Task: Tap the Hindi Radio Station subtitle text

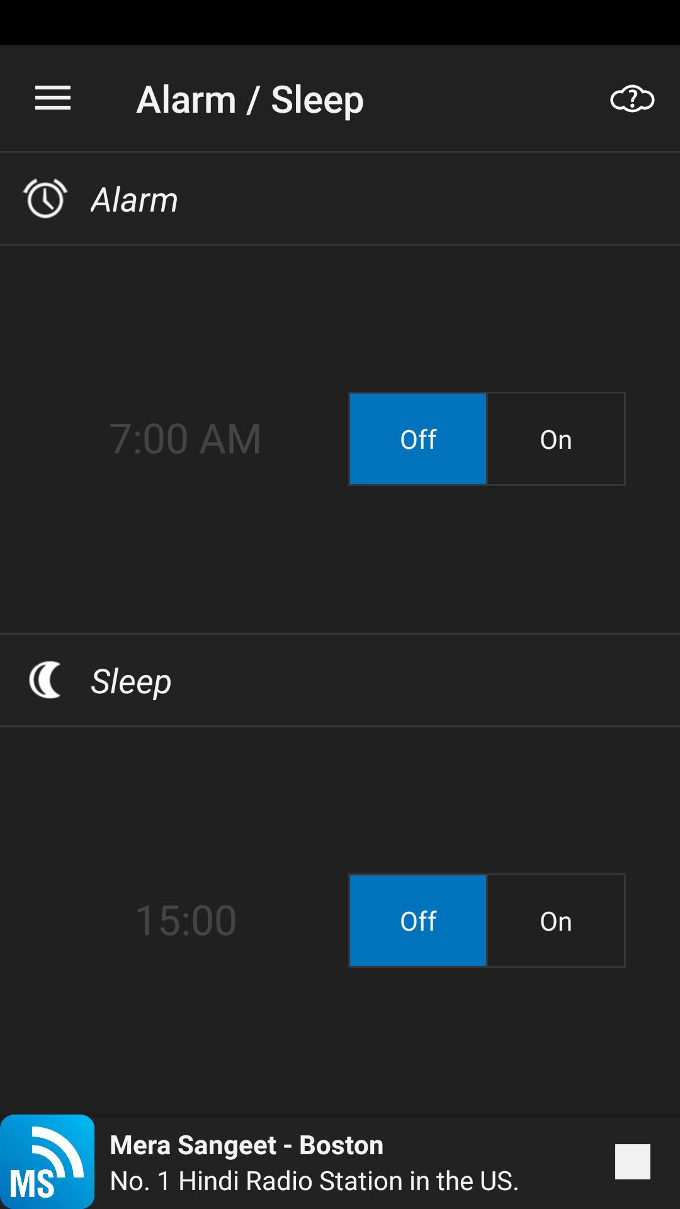Action: click(314, 1181)
